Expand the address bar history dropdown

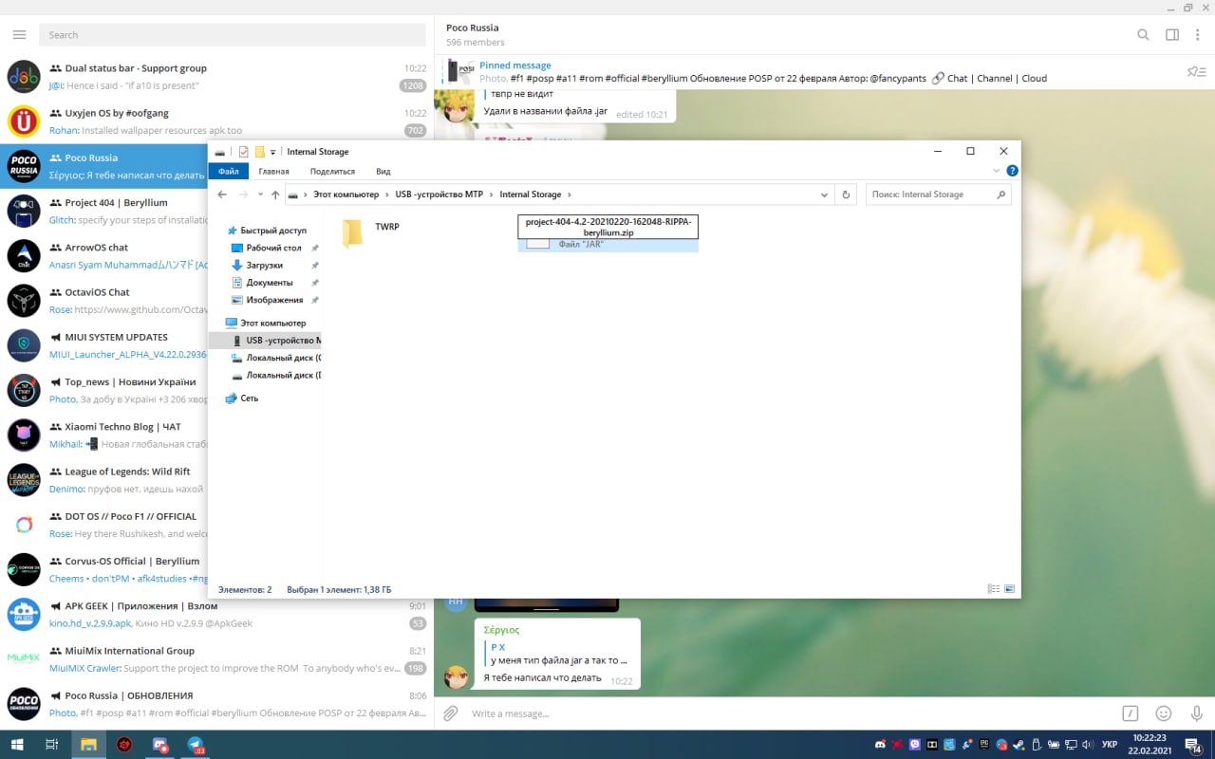tap(824, 194)
